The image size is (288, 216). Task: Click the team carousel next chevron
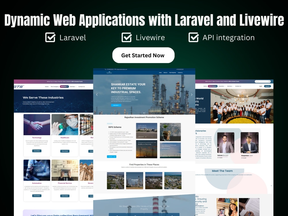271,186
